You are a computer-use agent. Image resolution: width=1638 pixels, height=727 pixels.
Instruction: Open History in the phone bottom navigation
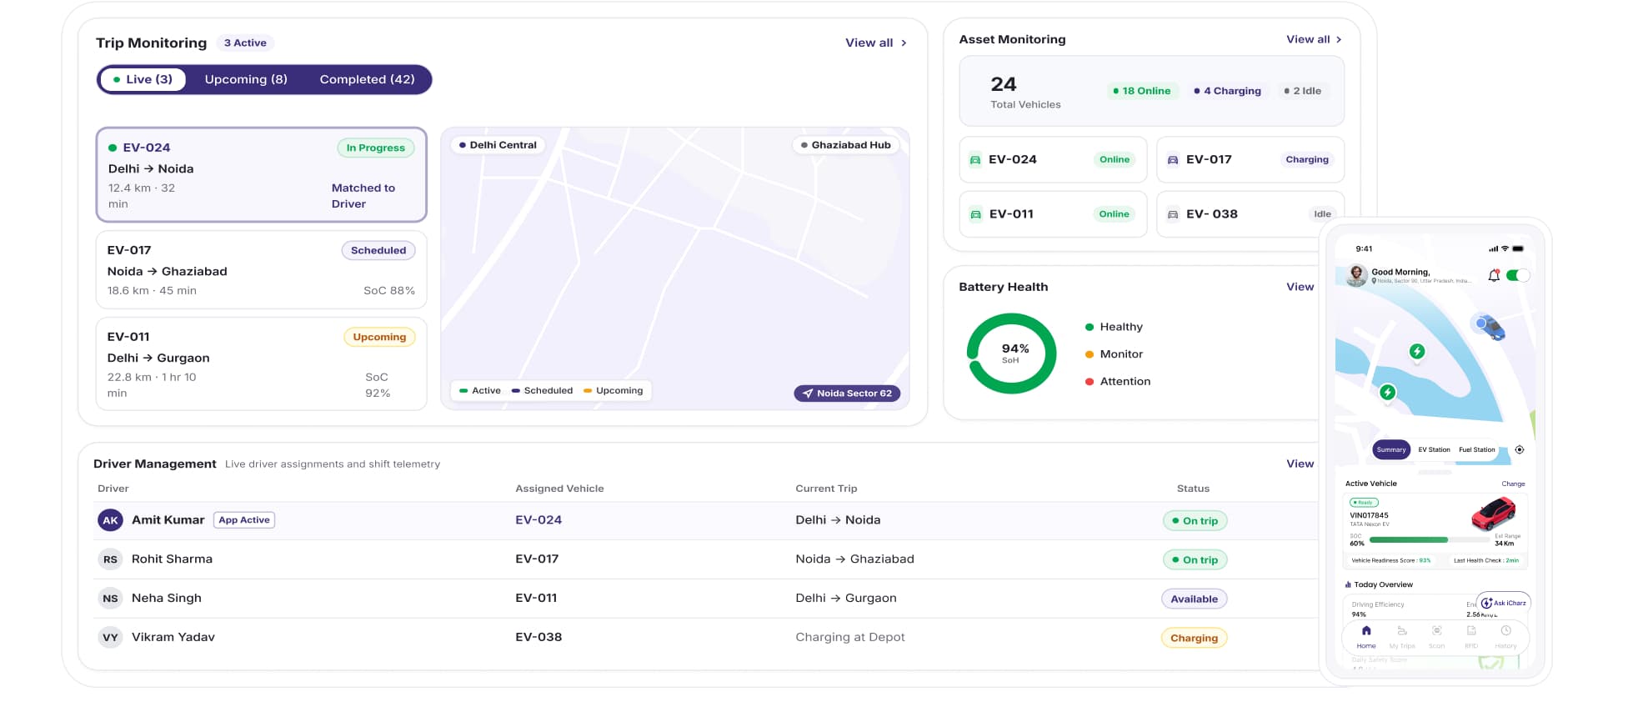[1505, 637]
